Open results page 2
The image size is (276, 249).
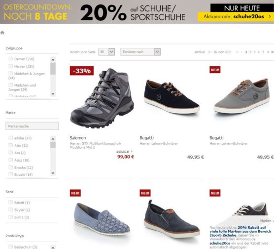click(x=250, y=52)
